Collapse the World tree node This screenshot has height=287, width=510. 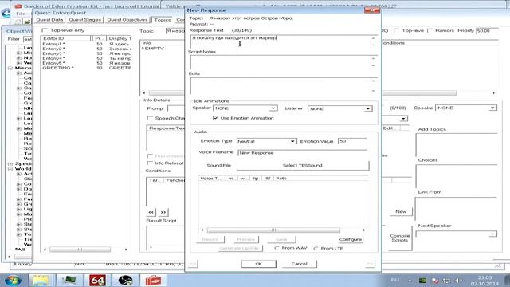coord(10,169)
